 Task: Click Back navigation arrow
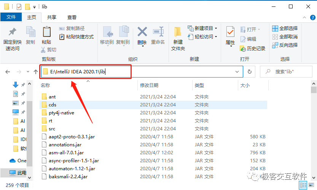click(x=8, y=72)
